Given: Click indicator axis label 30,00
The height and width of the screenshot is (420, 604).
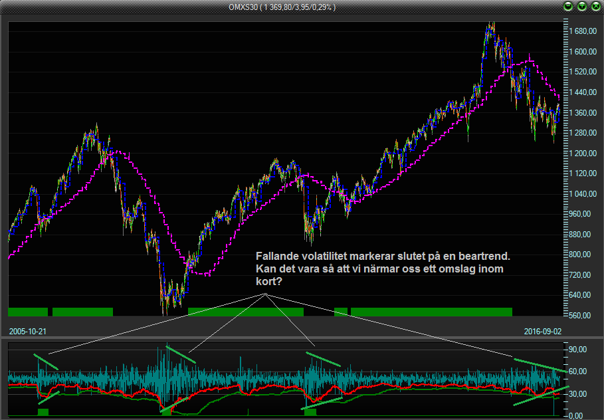Looking at the screenshot, I should [578, 394].
